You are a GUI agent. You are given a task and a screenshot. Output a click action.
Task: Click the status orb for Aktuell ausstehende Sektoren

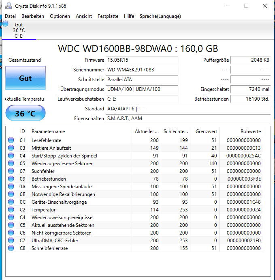(x=11, y=225)
